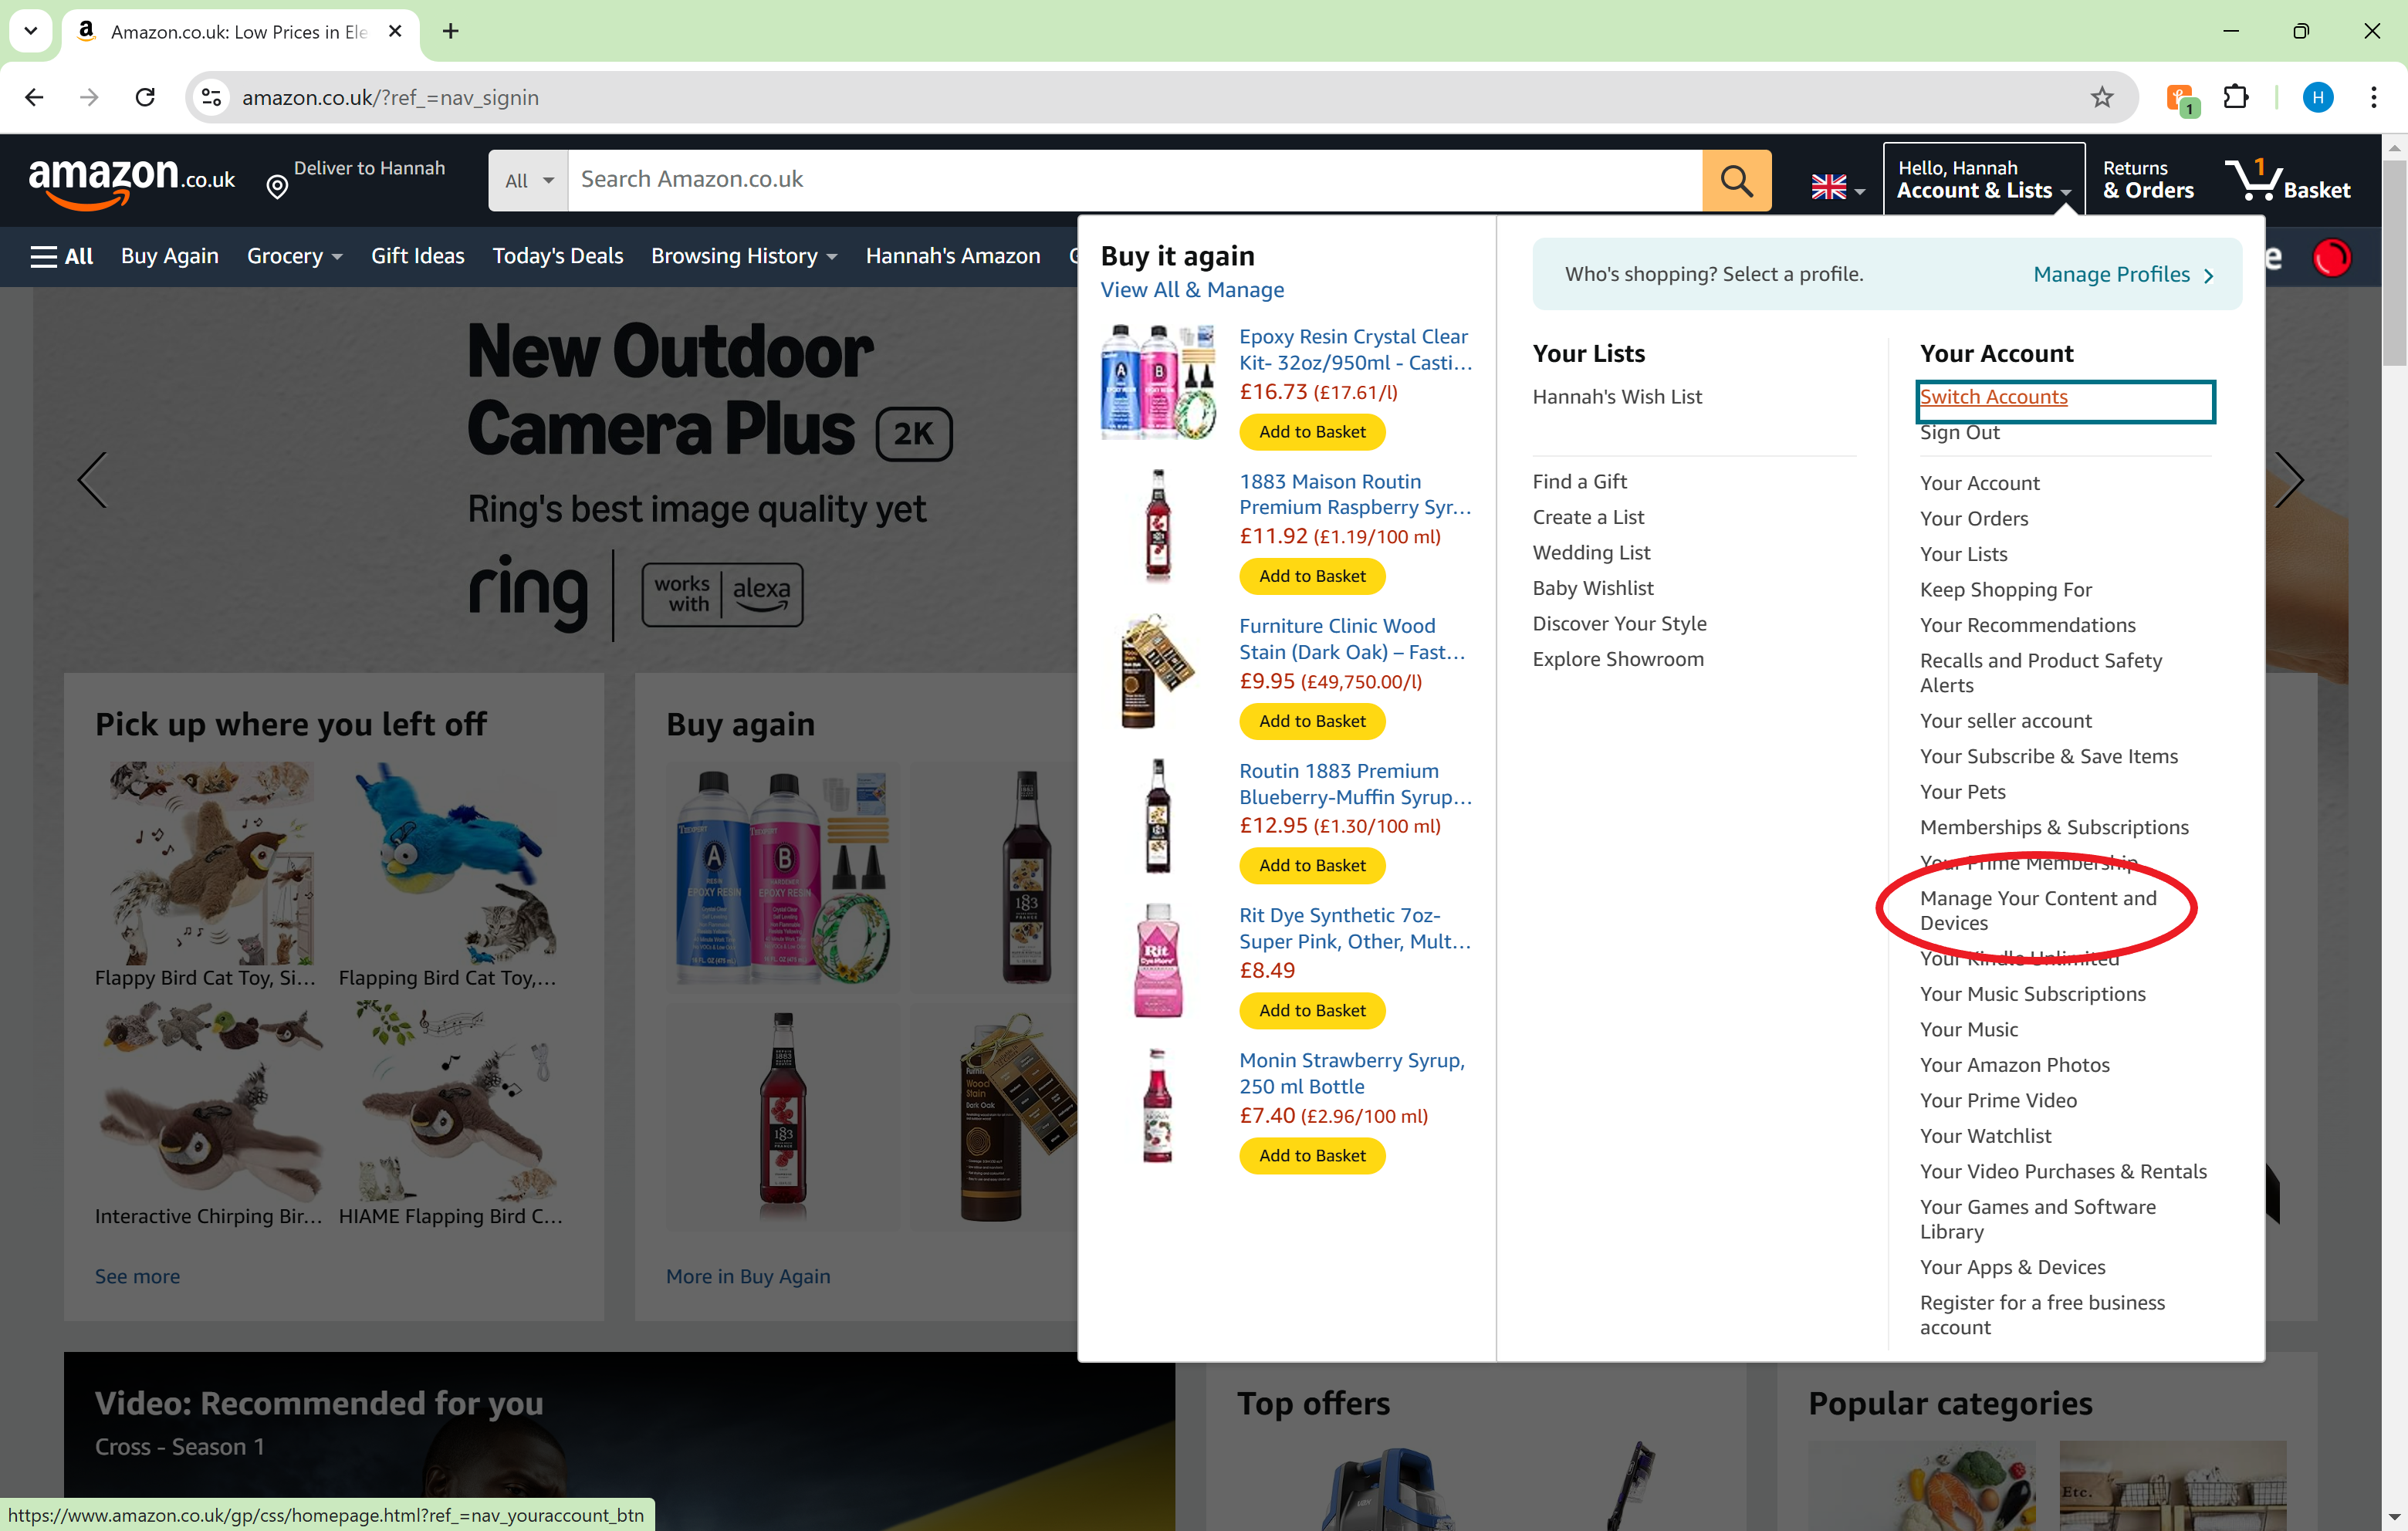
Task: Open Register for a free business account
Action: tap(2042, 1315)
